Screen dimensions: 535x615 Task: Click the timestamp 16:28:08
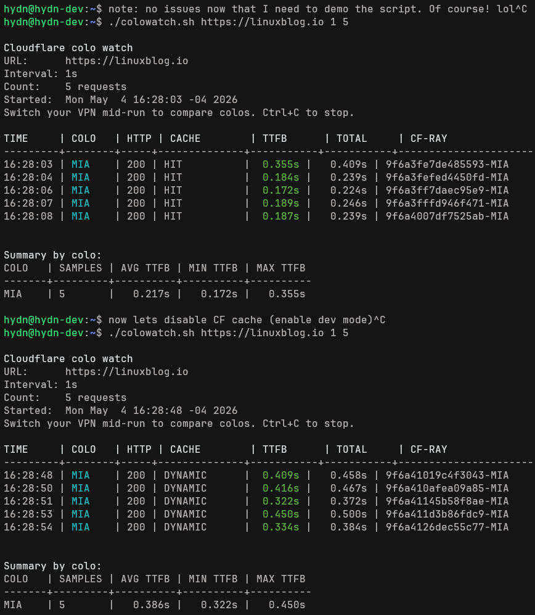[28, 216]
